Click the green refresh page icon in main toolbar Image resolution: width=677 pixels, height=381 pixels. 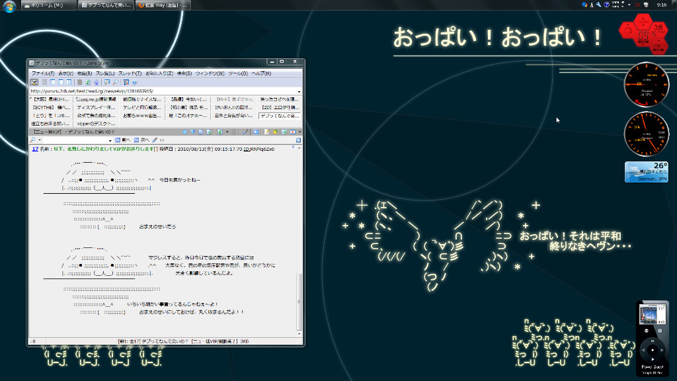click(88, 82)
